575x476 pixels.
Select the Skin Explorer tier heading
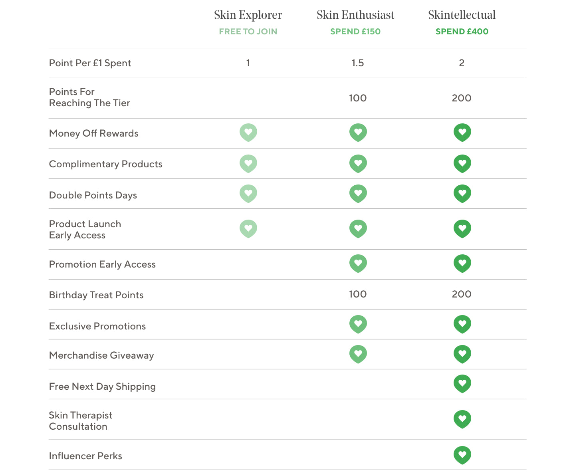(248, 15)
